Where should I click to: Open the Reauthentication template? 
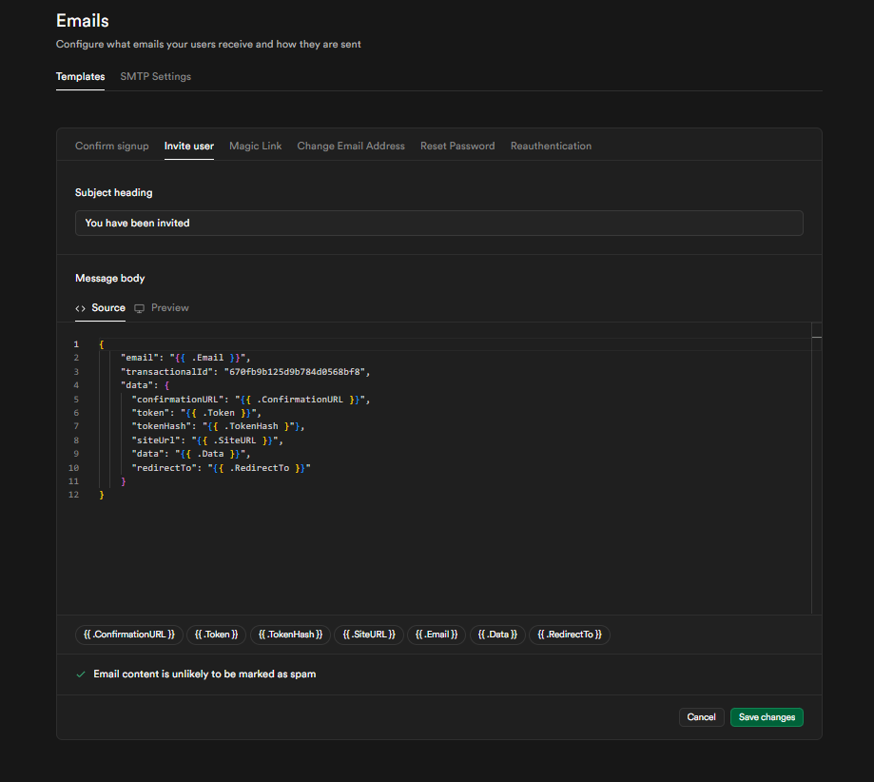[x=551, y=146]
